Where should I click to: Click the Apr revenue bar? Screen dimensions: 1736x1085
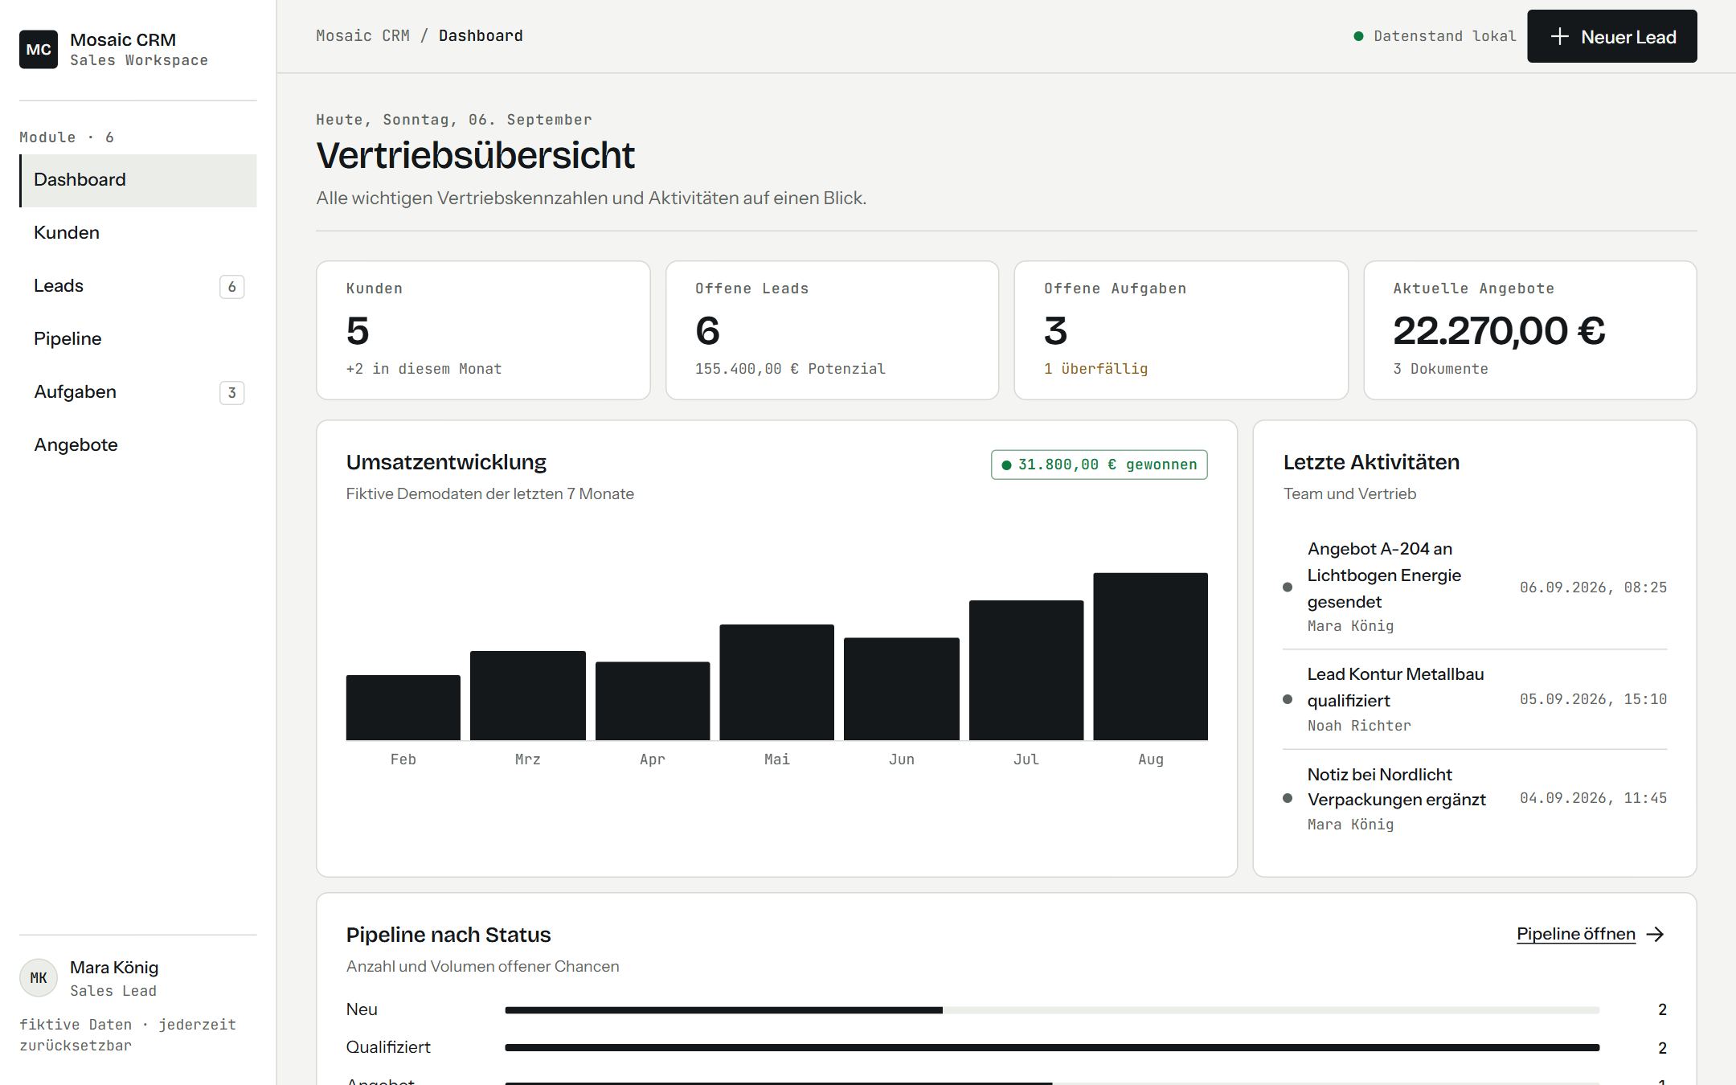click(x=652, y=701)
